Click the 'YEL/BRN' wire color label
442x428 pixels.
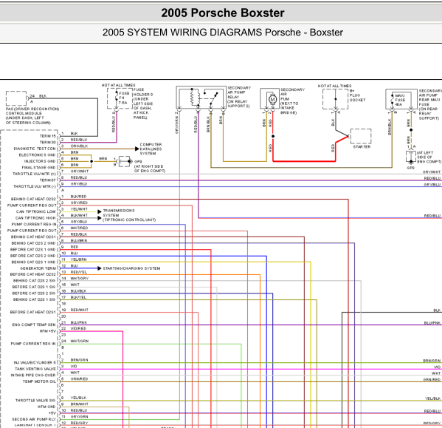pos(79,259)
